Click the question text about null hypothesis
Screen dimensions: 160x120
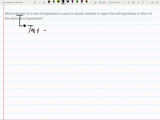pyautogui.click(x=78, y=16)
